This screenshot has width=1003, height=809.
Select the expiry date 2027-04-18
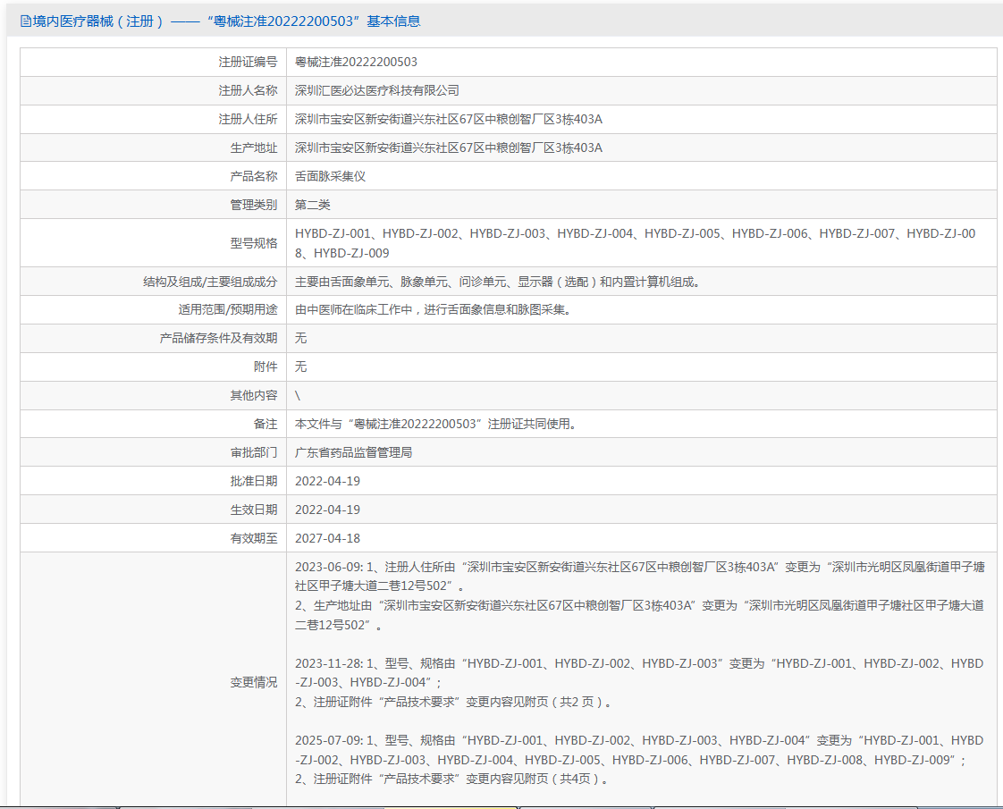[x=327, y=538]
